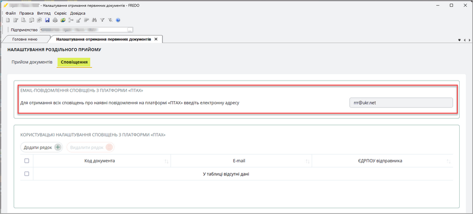Click the fifth toolbar icon with stacked pages
The height and width of the screenshot is (214, 473).
pos(39,20)
